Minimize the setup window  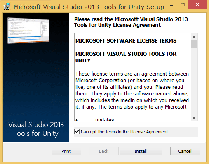click(171, 6)
